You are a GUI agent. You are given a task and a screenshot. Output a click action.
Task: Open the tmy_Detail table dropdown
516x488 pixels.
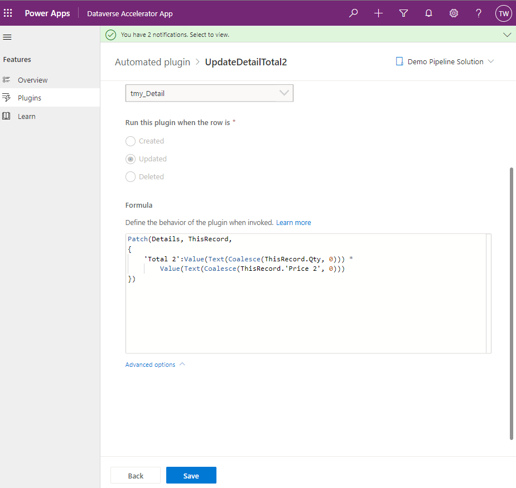209,93
